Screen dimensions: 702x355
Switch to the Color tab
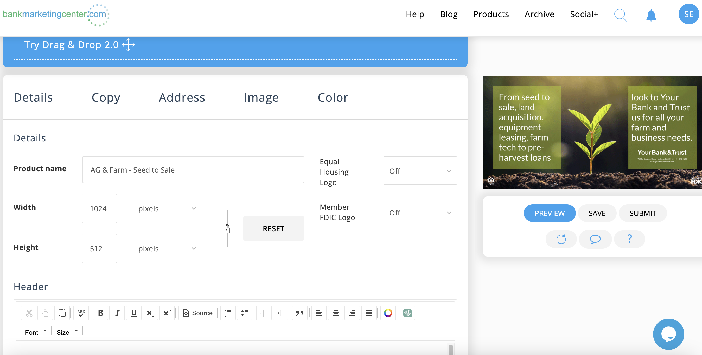tap(333, 97)
